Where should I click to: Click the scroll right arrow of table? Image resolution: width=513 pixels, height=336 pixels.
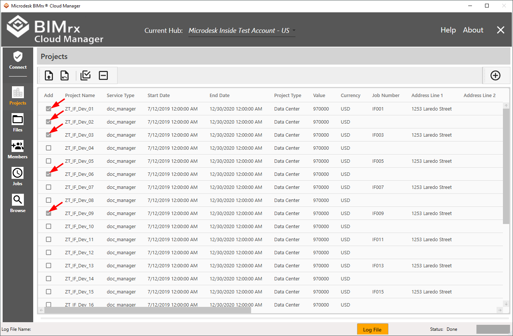coord(500,310)
